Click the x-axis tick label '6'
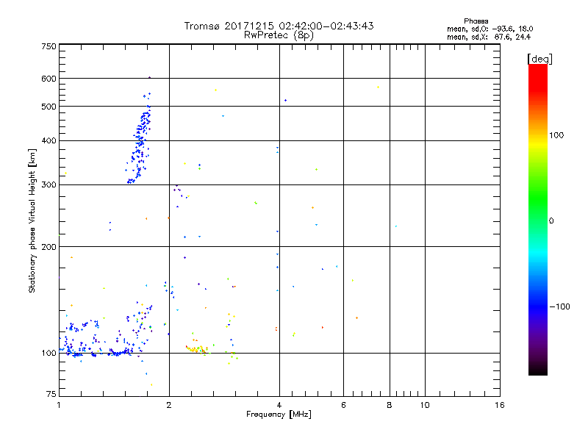This screenshot has height=441, width=588. pos(343,405)
